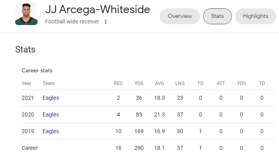Click the Year column header
The width and height of the screenshot is (279, 157).
coord(26,83)
